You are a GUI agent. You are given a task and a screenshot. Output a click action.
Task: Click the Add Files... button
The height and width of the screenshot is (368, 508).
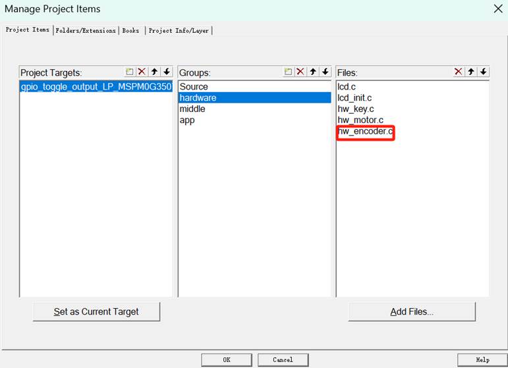pyautogui.click(x=412, y=311)
